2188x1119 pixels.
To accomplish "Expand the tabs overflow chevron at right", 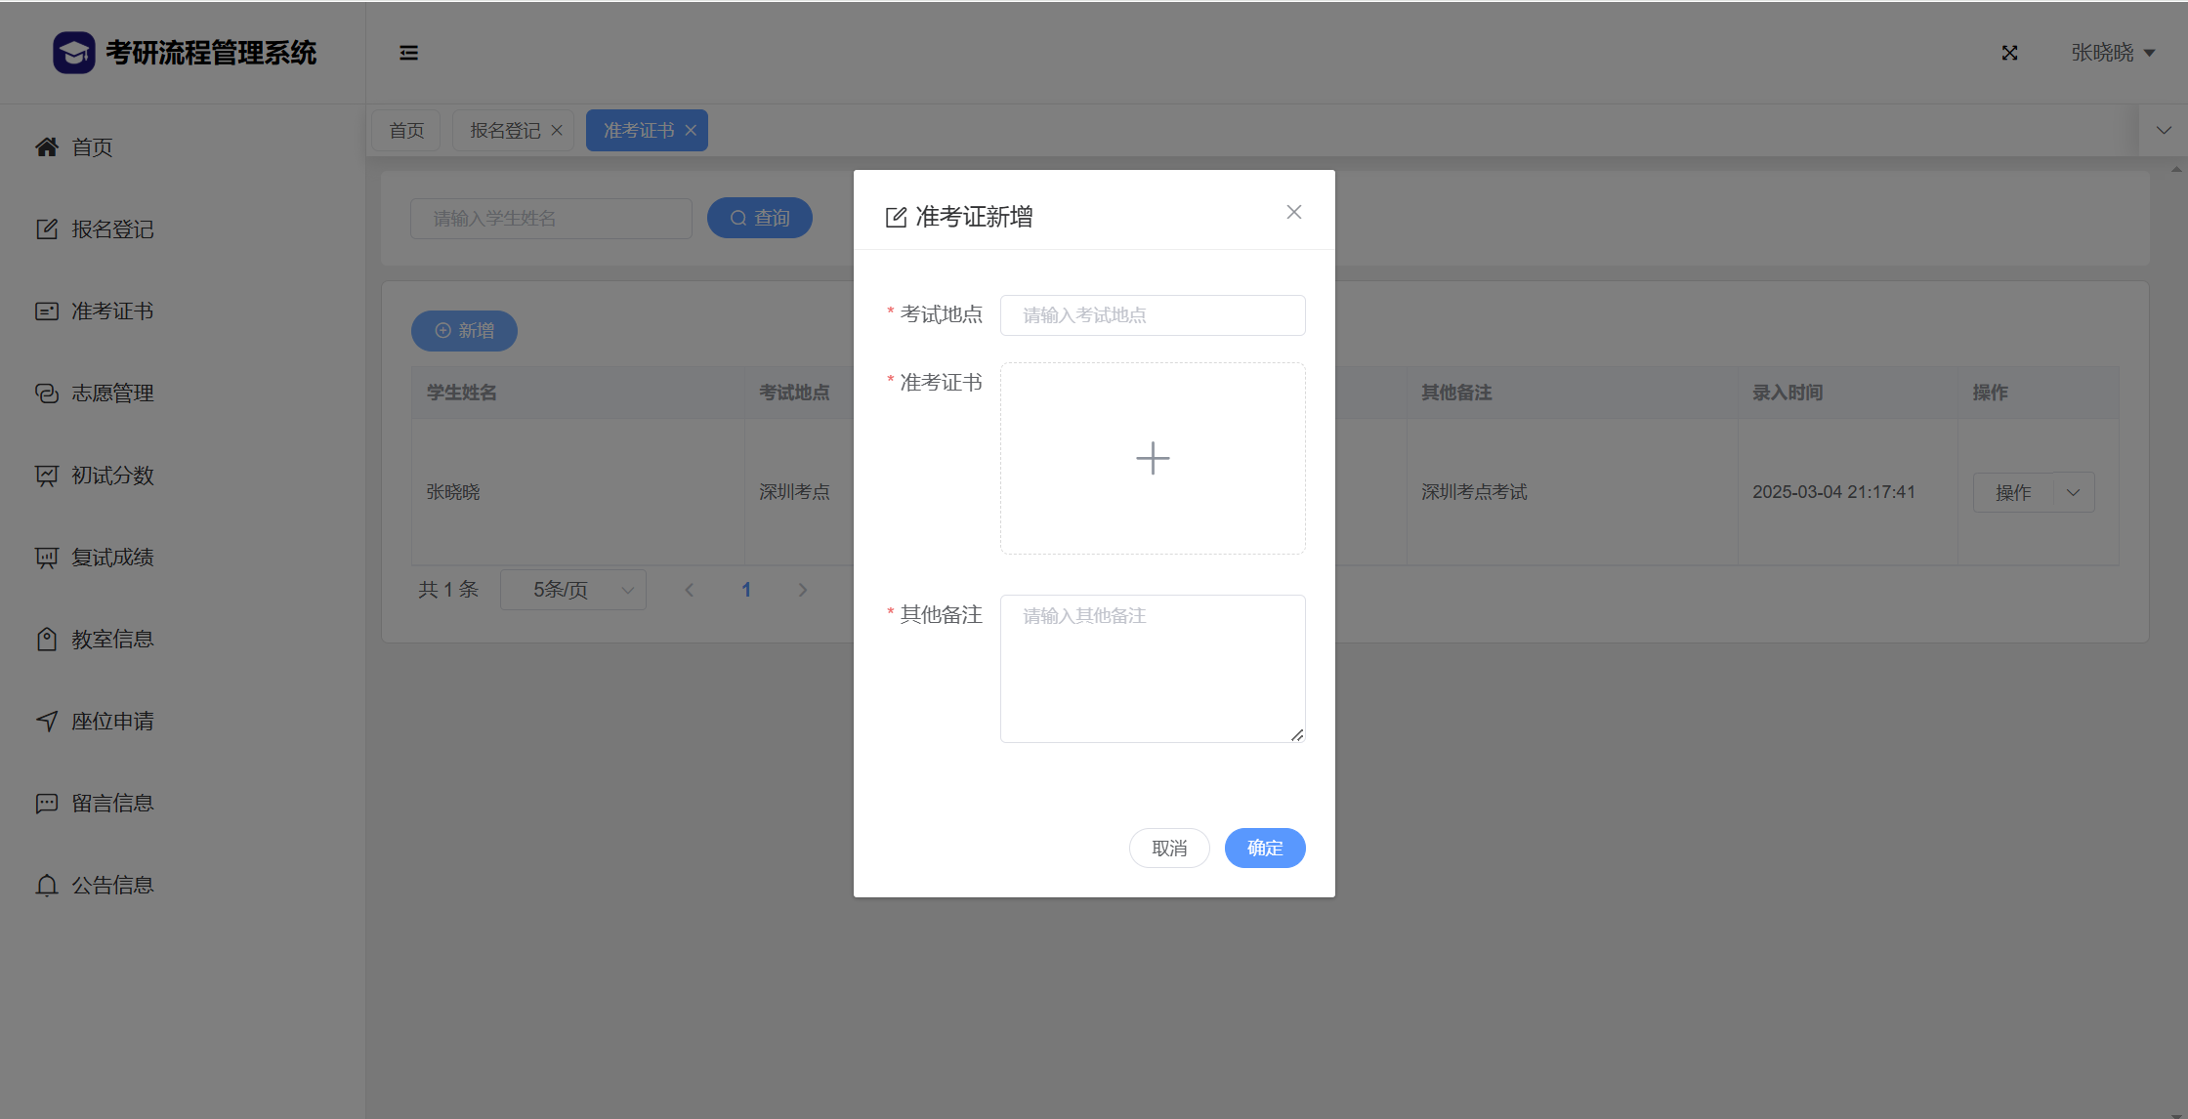I will click(2164, 130).
